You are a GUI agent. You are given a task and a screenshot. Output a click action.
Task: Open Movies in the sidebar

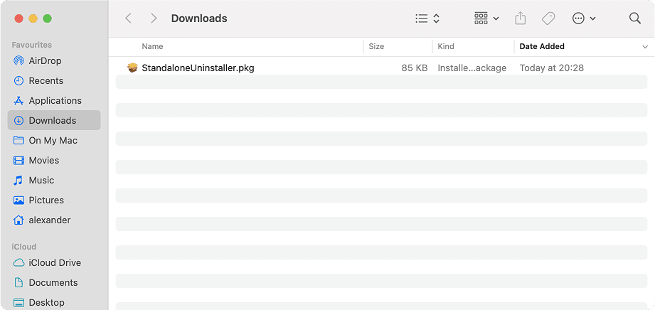(54, 161)
